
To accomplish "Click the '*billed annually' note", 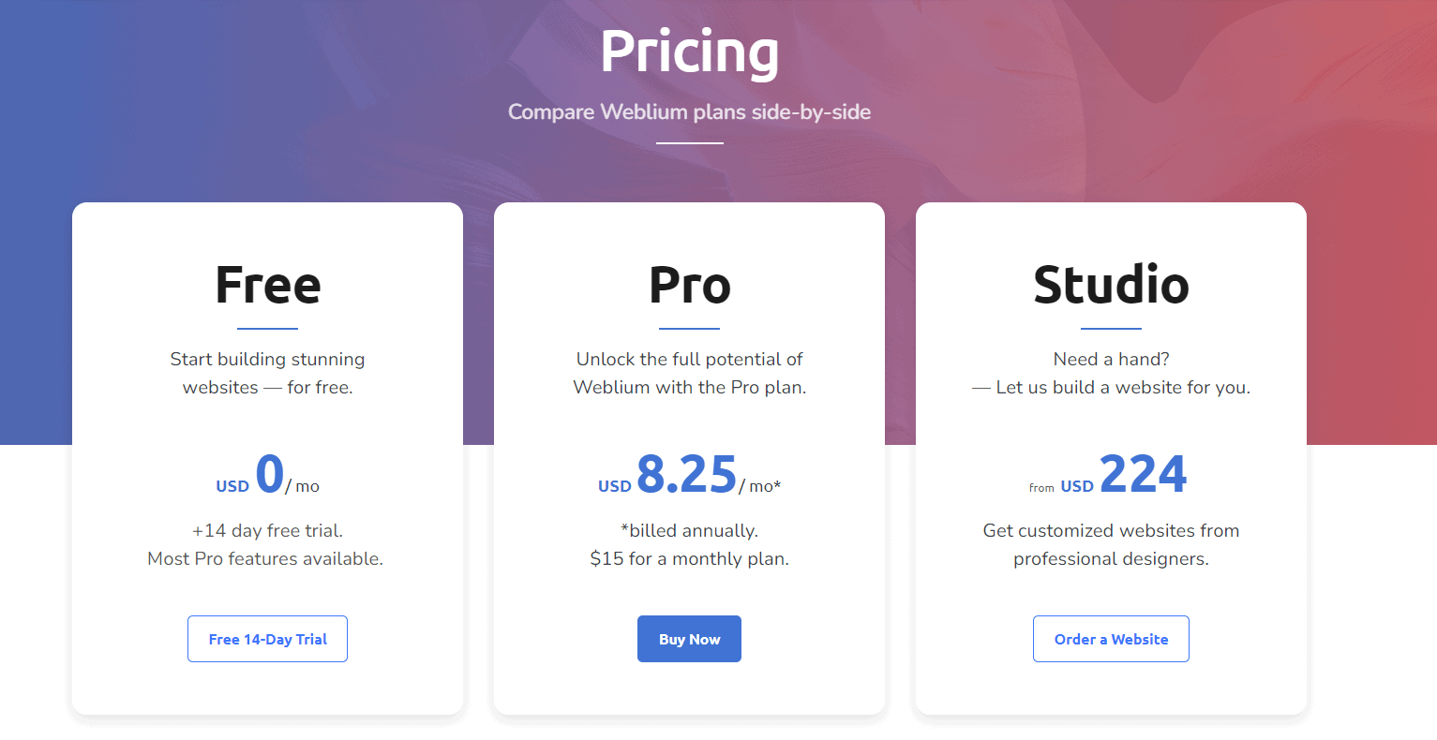I will coord(690,530).
